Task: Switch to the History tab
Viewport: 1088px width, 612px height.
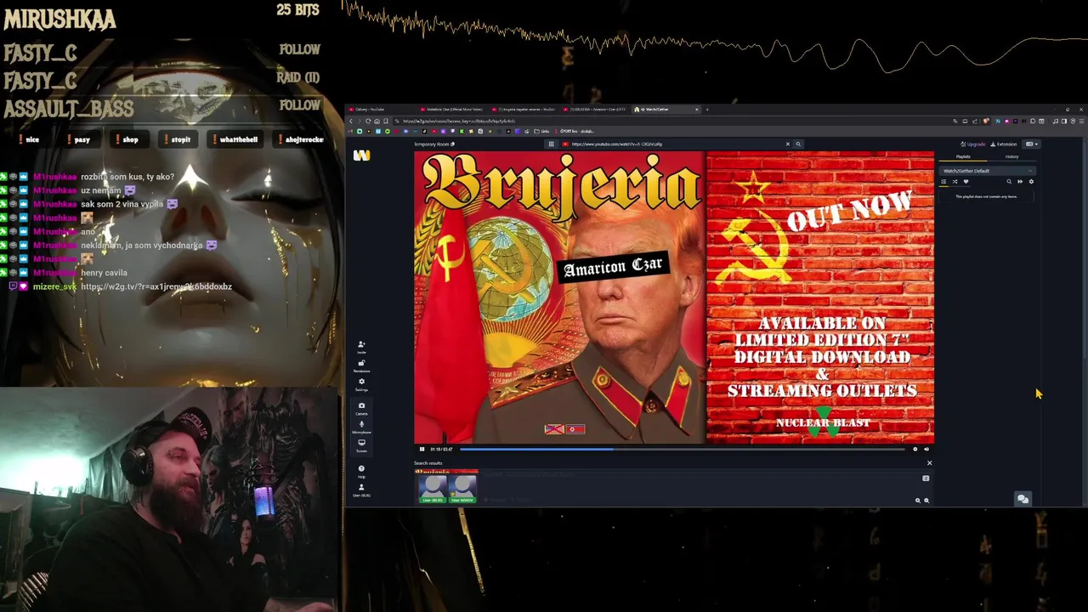Action: [1012, 156]
